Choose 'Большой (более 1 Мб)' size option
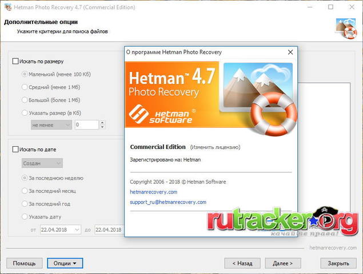This screenshot has width=363, height=274. coord(25,100)
